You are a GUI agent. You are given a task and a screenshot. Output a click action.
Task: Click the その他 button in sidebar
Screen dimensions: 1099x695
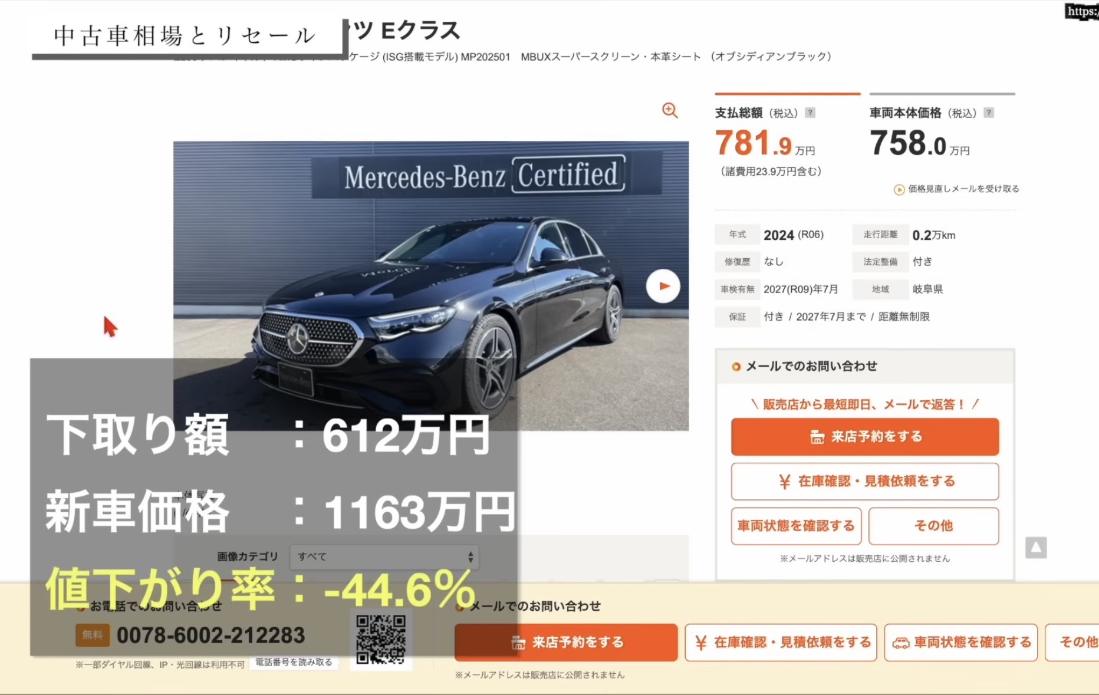click(934, 526)
